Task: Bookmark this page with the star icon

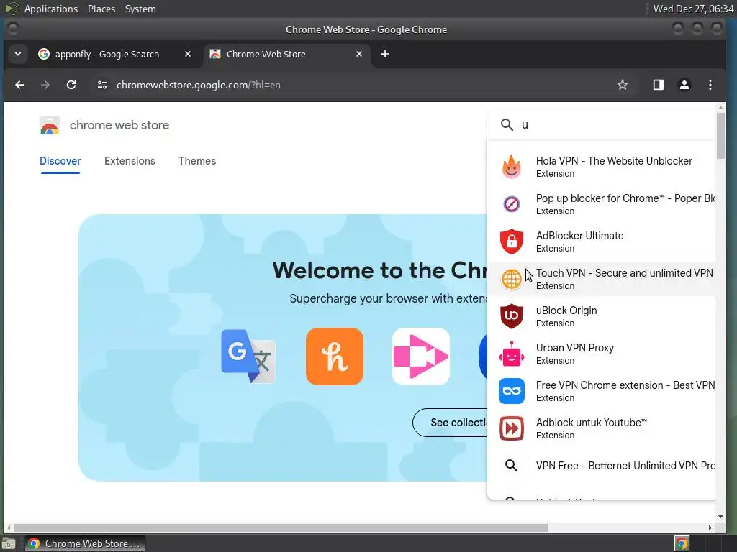Action: 623,85
